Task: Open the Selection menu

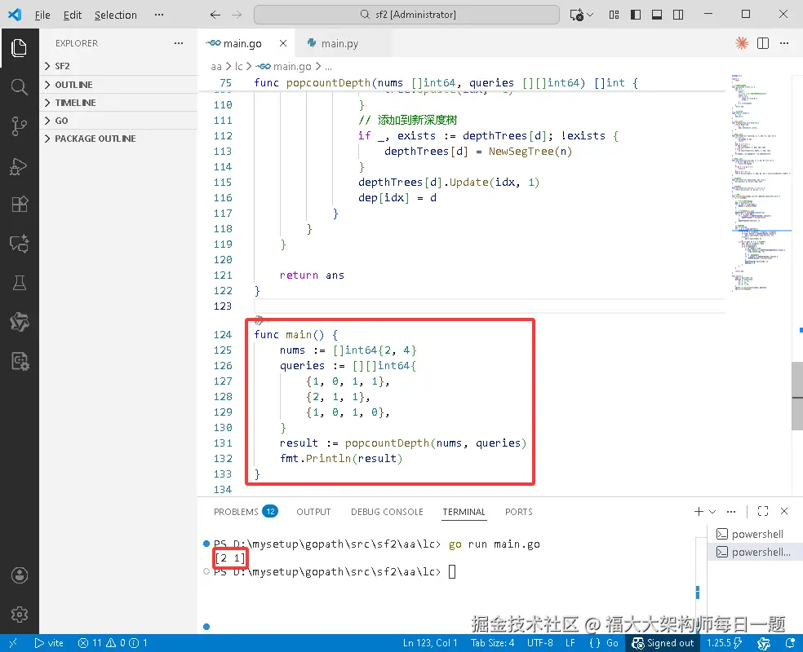Action: [116, 15]
